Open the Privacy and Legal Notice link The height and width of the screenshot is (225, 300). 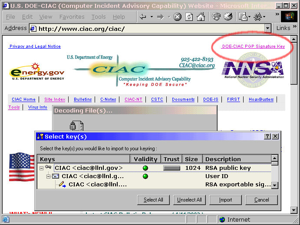35,46
